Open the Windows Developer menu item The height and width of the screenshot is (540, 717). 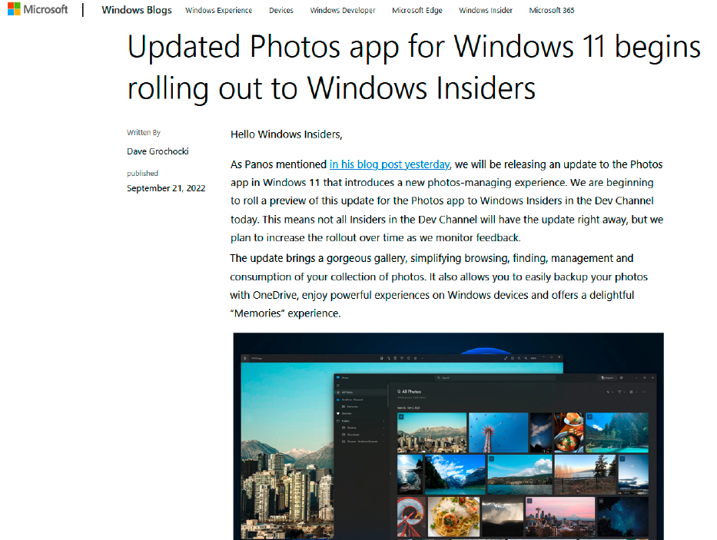coord(343,10)
